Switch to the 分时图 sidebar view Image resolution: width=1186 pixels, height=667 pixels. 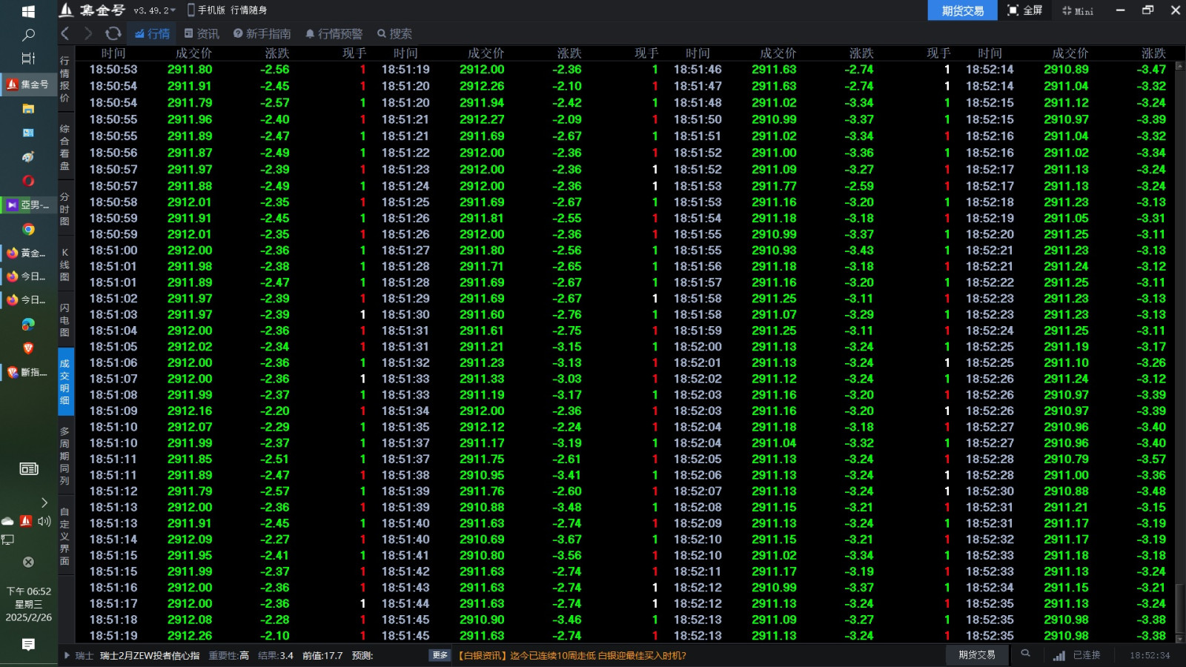click(65, 209)
